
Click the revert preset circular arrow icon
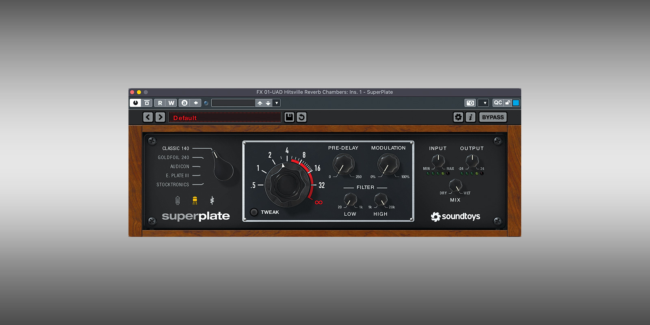click(301, 117)
